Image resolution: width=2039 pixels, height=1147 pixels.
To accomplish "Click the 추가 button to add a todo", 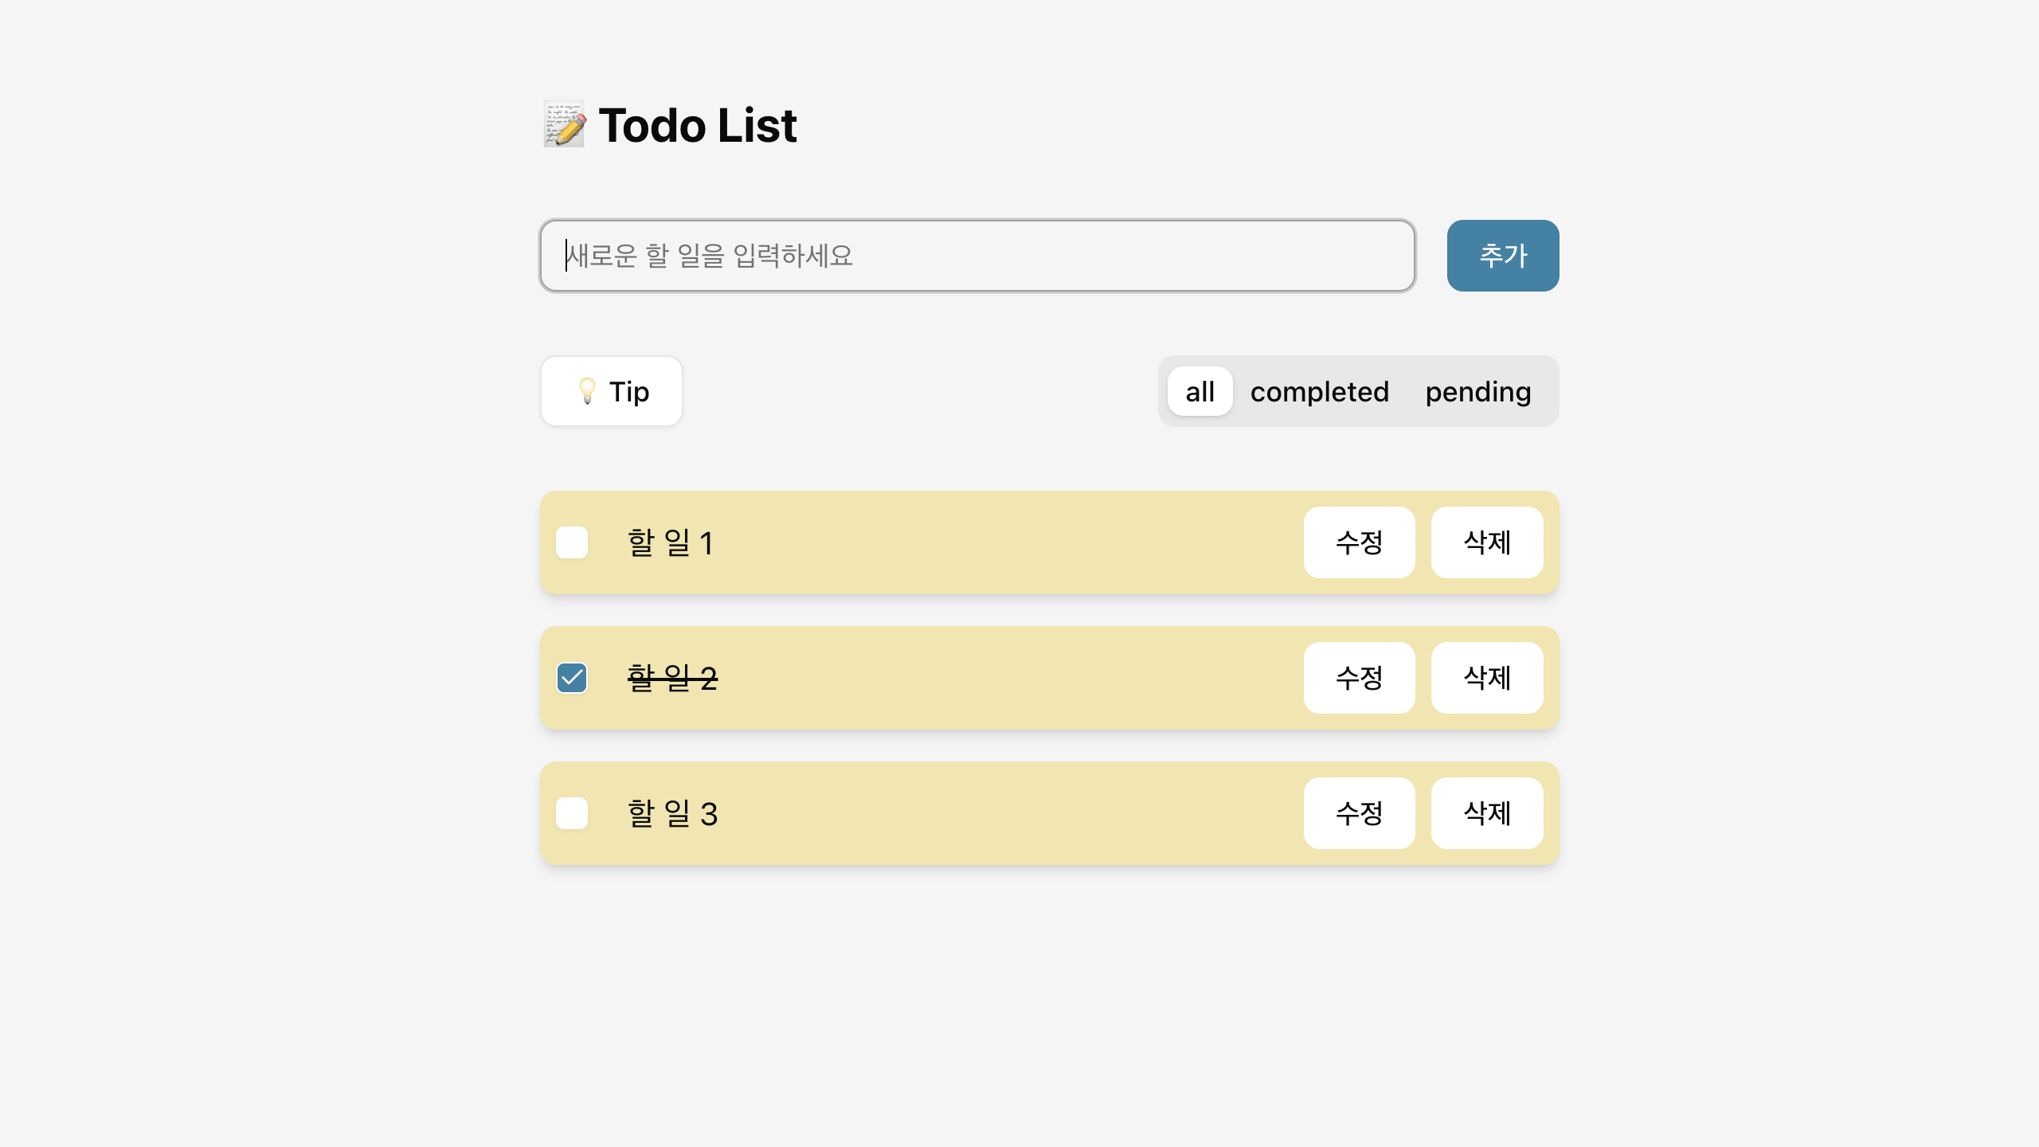I will point(1502,256).
